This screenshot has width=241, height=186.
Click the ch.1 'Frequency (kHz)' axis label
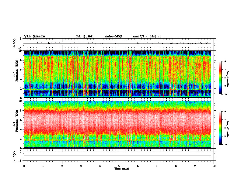(x=17, y=71)
